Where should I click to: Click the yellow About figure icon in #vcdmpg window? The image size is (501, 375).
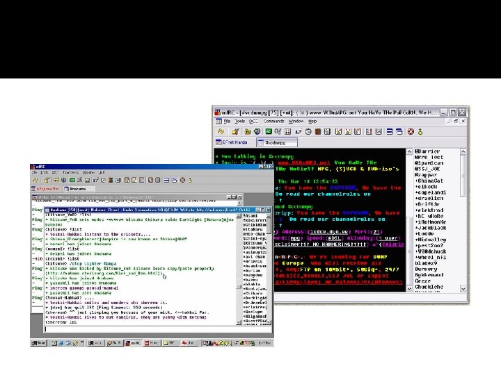tap(420, 131)
